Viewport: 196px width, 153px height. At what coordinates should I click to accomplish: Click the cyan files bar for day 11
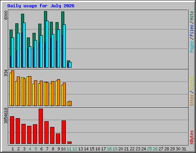[x=70, y=65]
